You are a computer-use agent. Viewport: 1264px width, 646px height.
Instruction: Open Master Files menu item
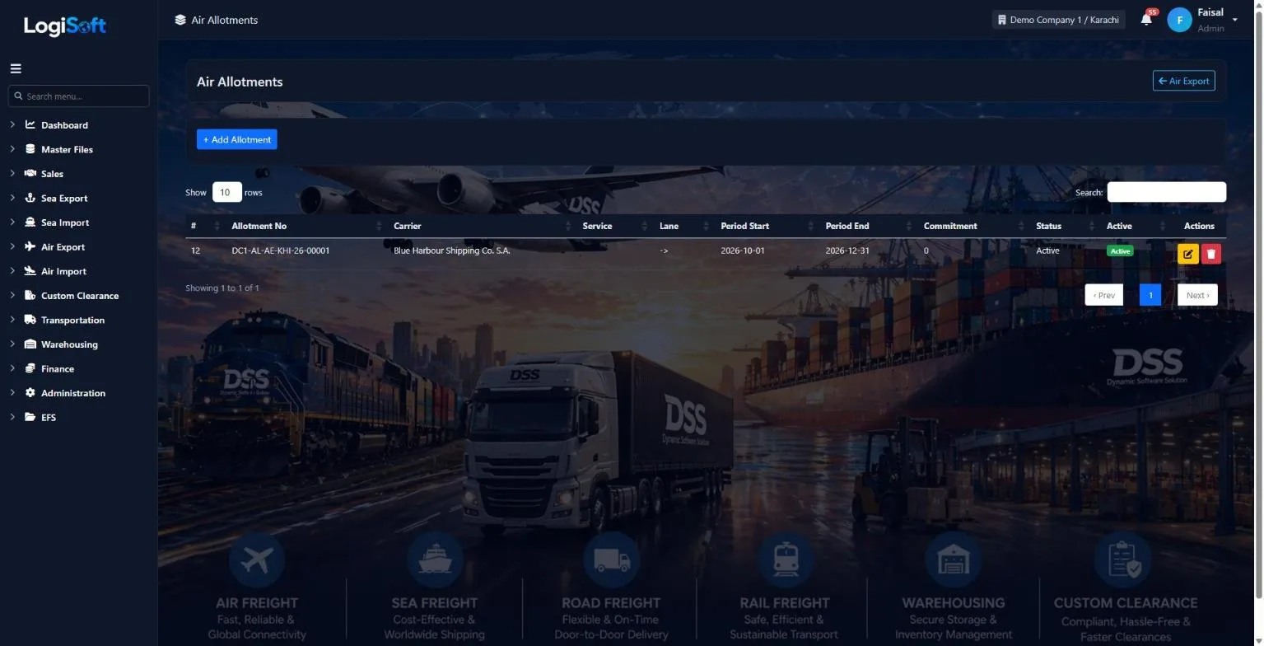click(x=67, y=150)
